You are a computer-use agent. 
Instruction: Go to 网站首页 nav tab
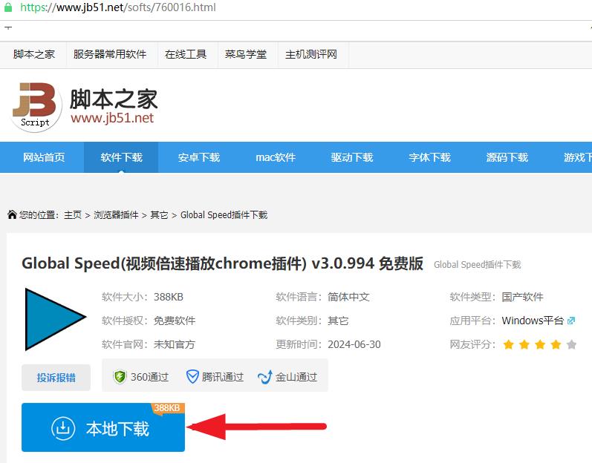(x=44, y=157)
